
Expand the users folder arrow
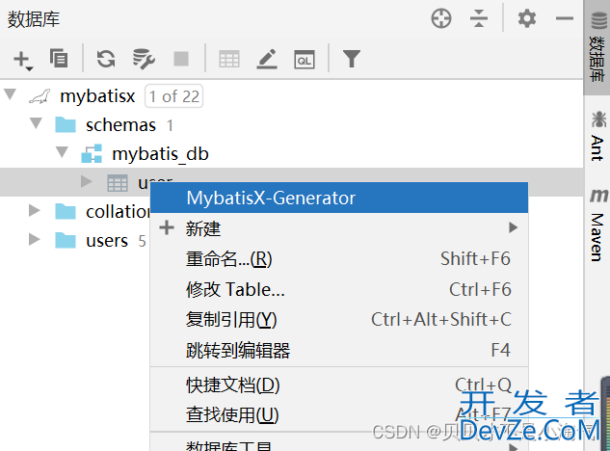click(x=35, y=239)
